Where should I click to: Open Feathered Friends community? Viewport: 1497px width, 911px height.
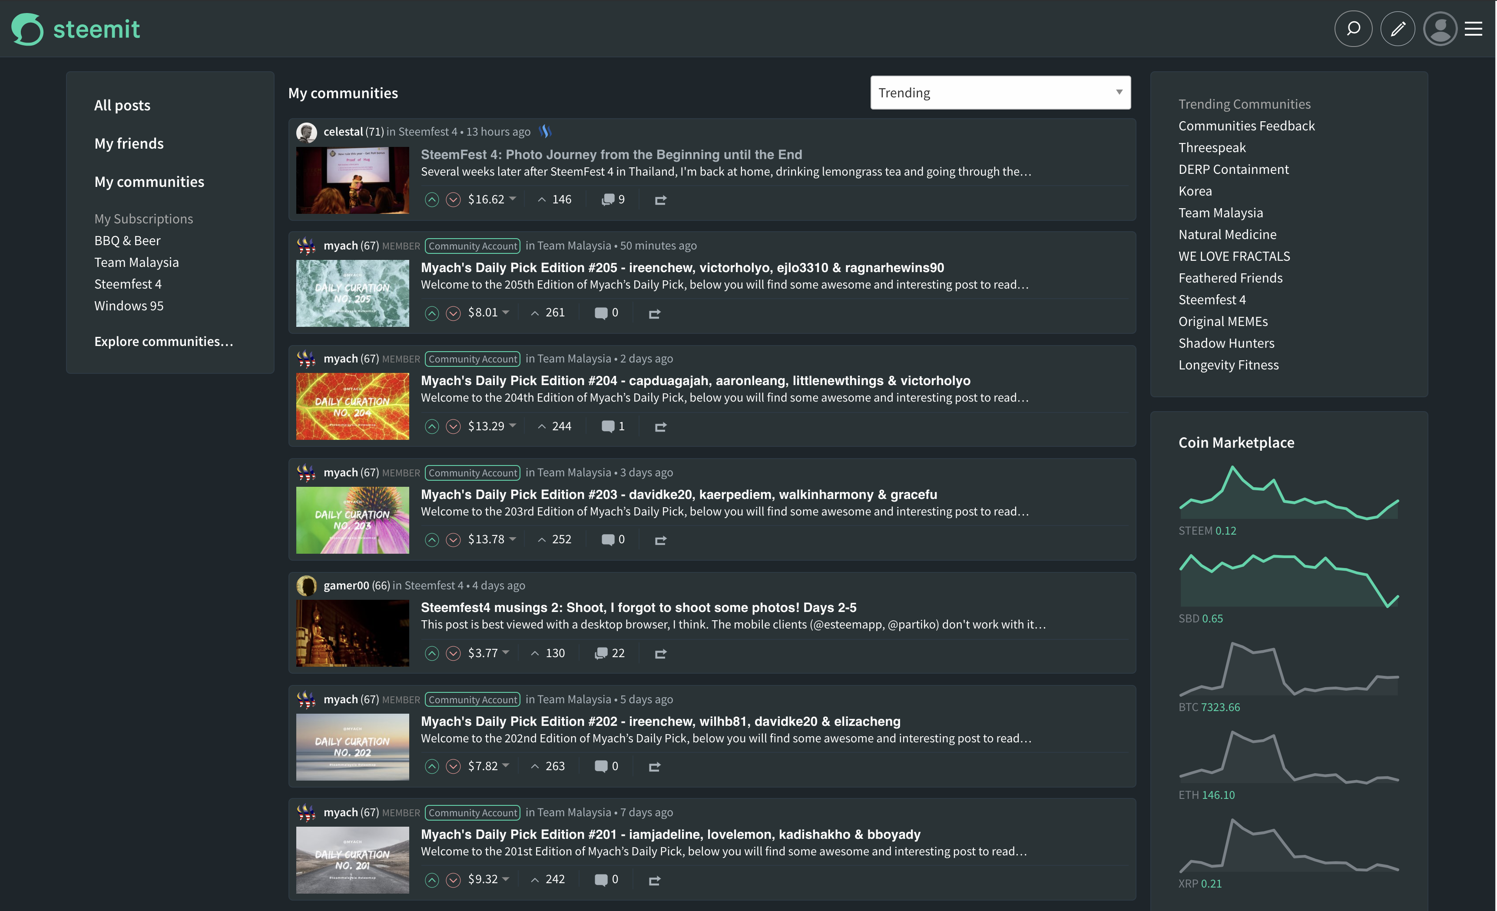1230,278
